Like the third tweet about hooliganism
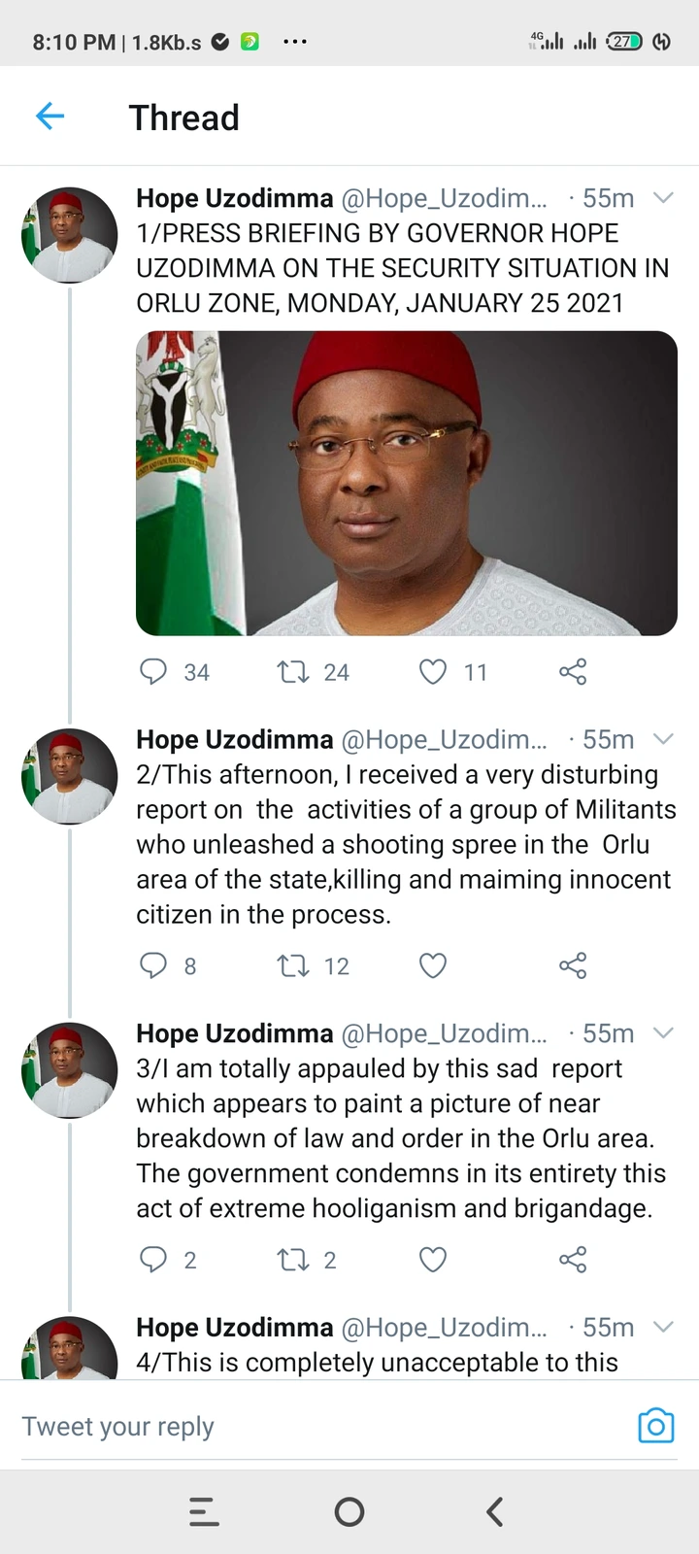Viewport: 699px width, 1554px height. click(432, 1260)
